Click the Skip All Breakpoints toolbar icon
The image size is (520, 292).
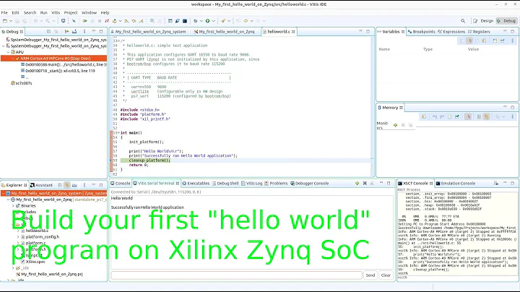(x=74, y=21)
